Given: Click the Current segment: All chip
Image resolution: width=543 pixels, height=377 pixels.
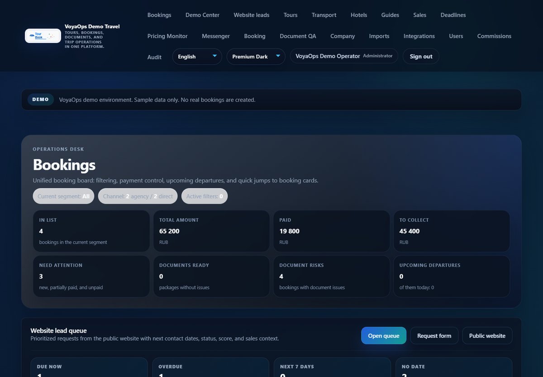Looking at the screenshot, I should pos(63,196).
